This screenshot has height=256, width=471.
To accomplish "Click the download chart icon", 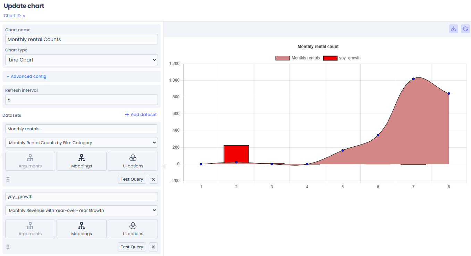I will (x=453, y=29).
